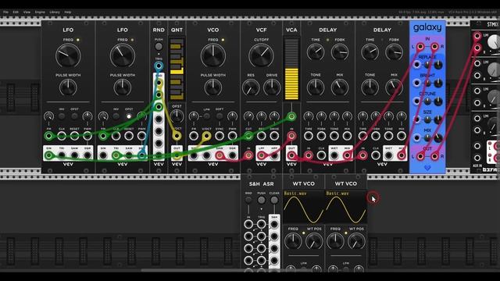Click the RND module's PUSH button
Screen dimensions: 500x281
coord(159,47)
